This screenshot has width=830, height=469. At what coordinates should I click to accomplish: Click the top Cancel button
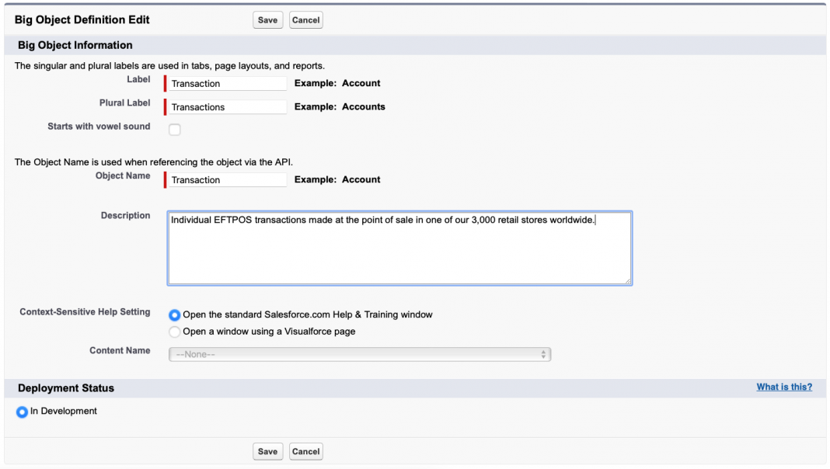305,20
